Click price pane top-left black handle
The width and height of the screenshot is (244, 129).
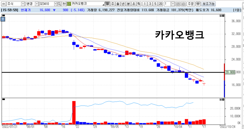[4, 16]
